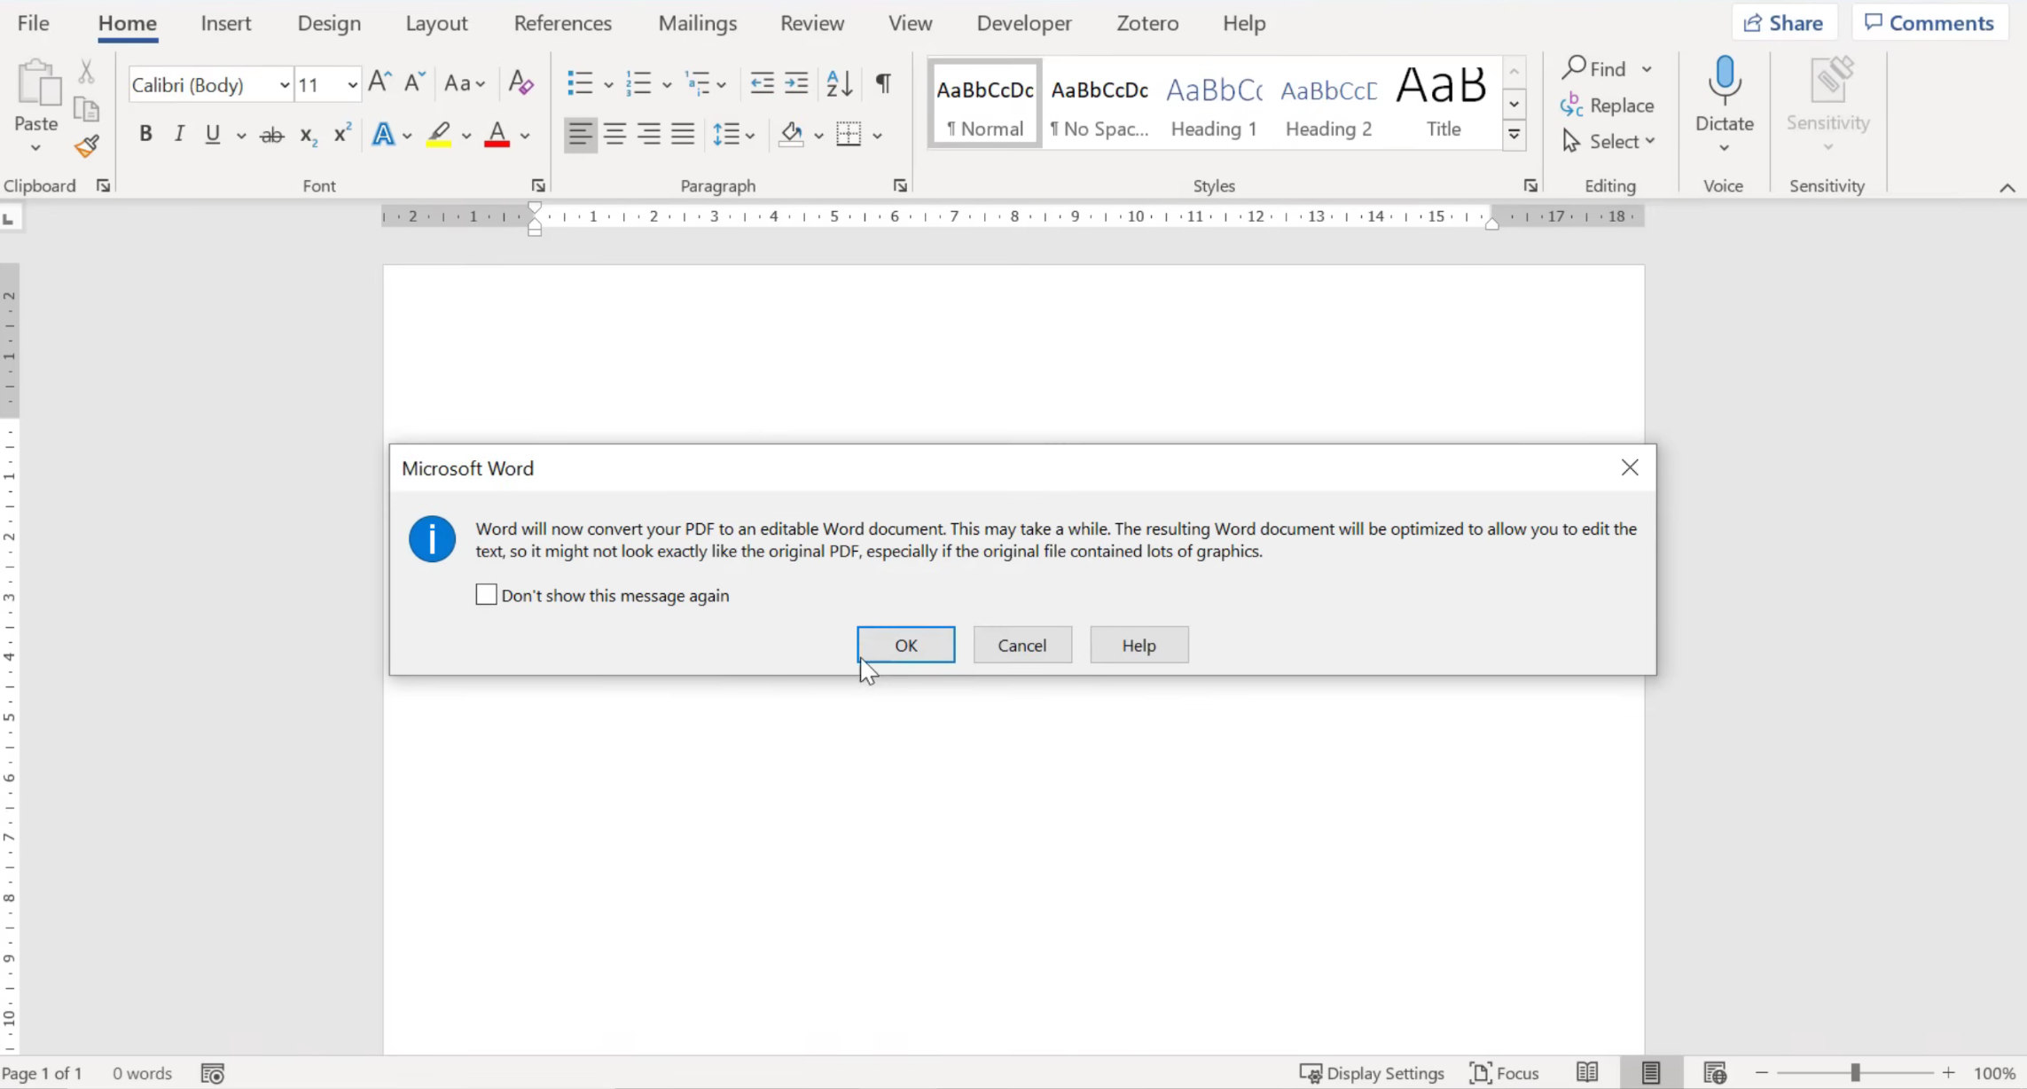Expand the Styles gallery More arrow

coord(1514,135)
